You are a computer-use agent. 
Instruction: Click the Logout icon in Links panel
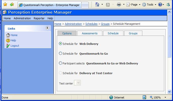point(8,46)
